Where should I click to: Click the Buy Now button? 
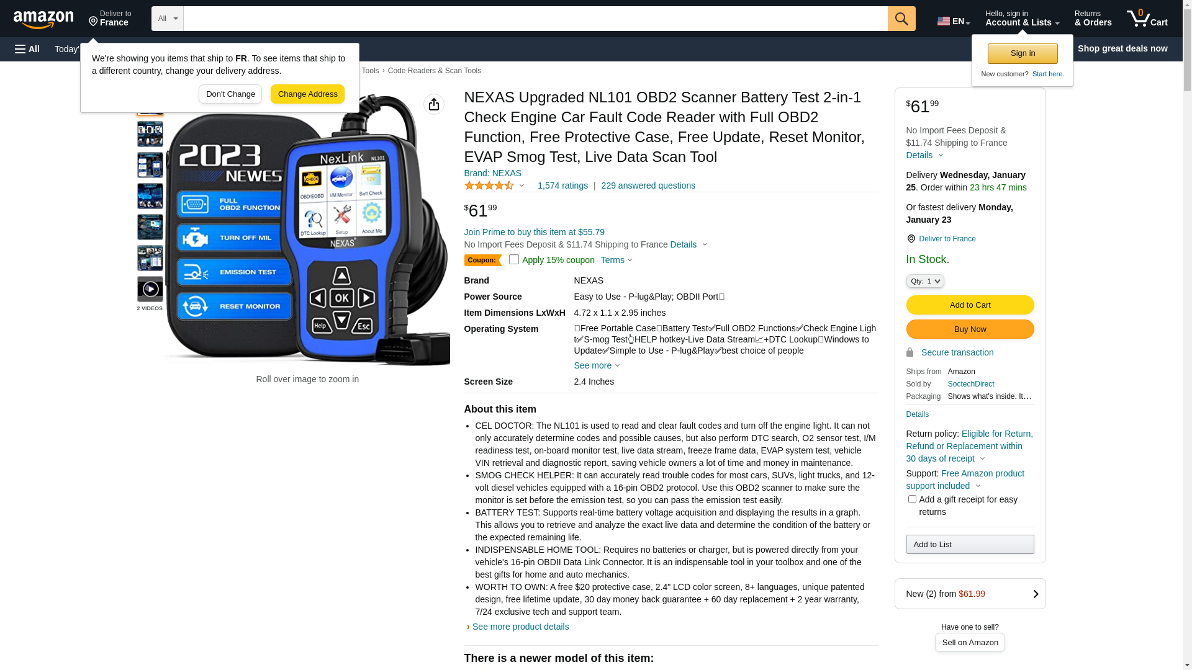(x=970, y=329)
